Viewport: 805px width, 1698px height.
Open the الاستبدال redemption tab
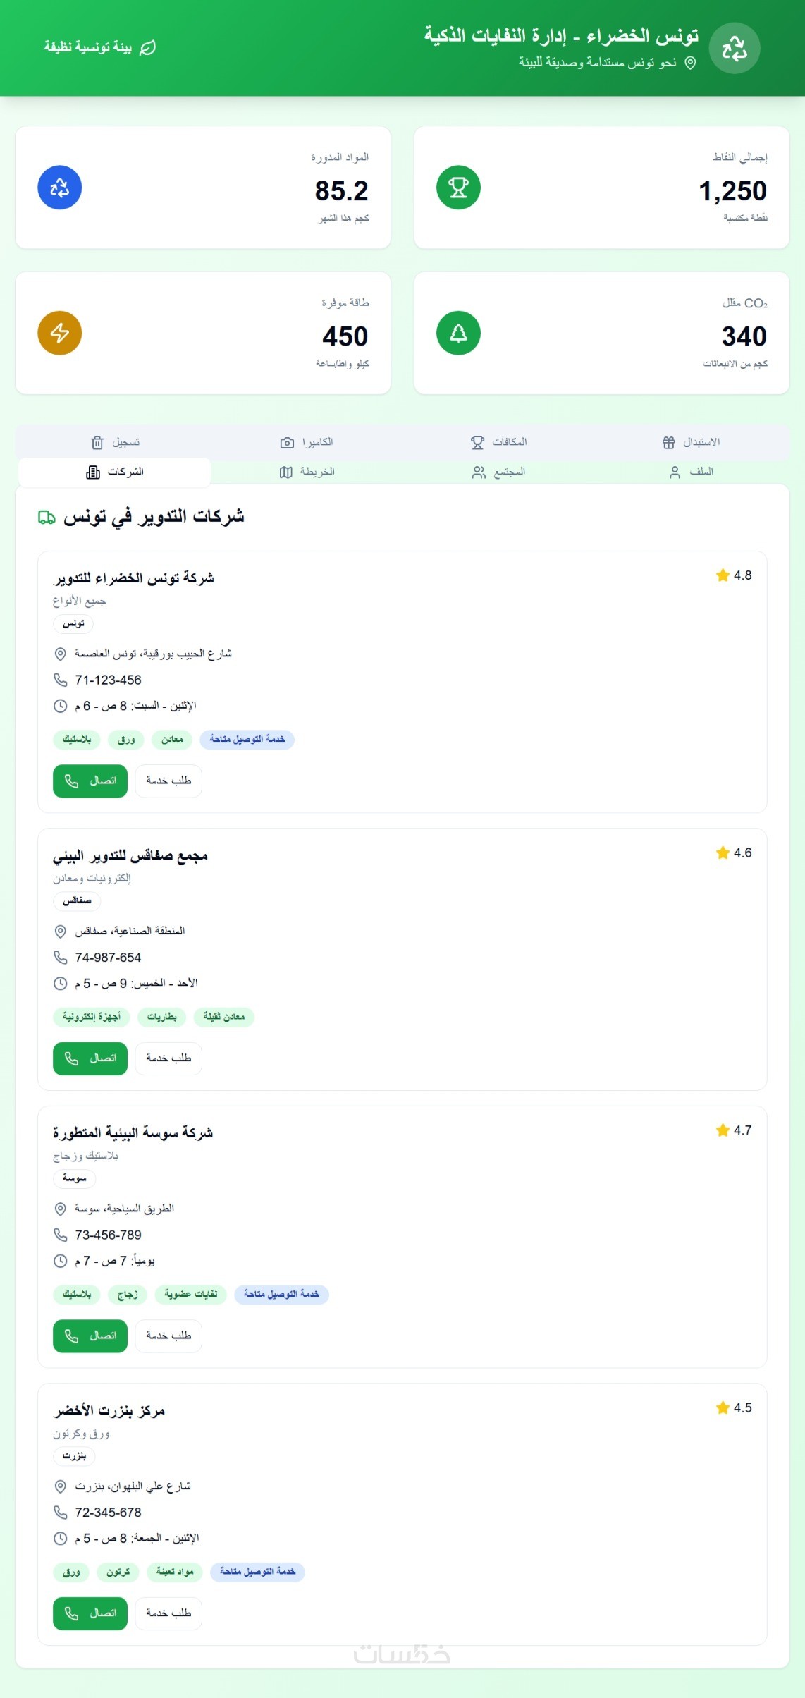click(692, 442)
